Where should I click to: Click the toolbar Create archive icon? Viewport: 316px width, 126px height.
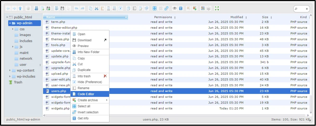pyautogui.click(x=194, y=8)
